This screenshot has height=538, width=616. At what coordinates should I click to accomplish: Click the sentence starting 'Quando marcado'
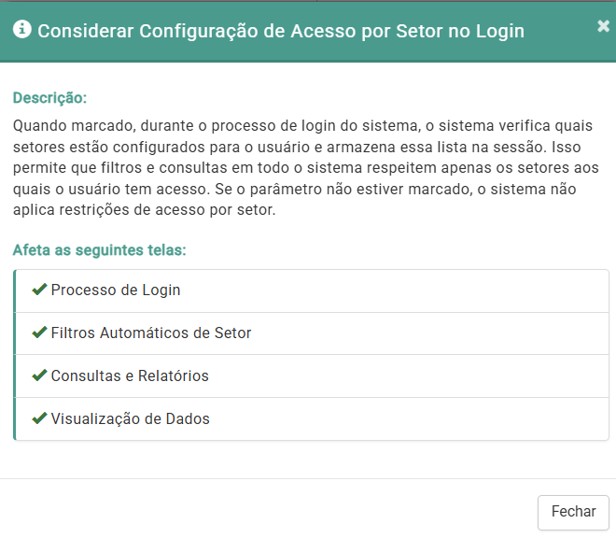pyautogui.click(x=280, y=126)
